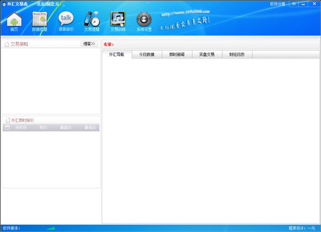Open the 即时新闻 tab
Viewport: 321px width, 232px height.
tap(177, 55)
